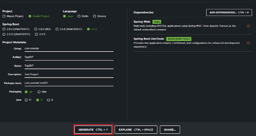Click the Spring Boot DevTools title

coord(149,39)
